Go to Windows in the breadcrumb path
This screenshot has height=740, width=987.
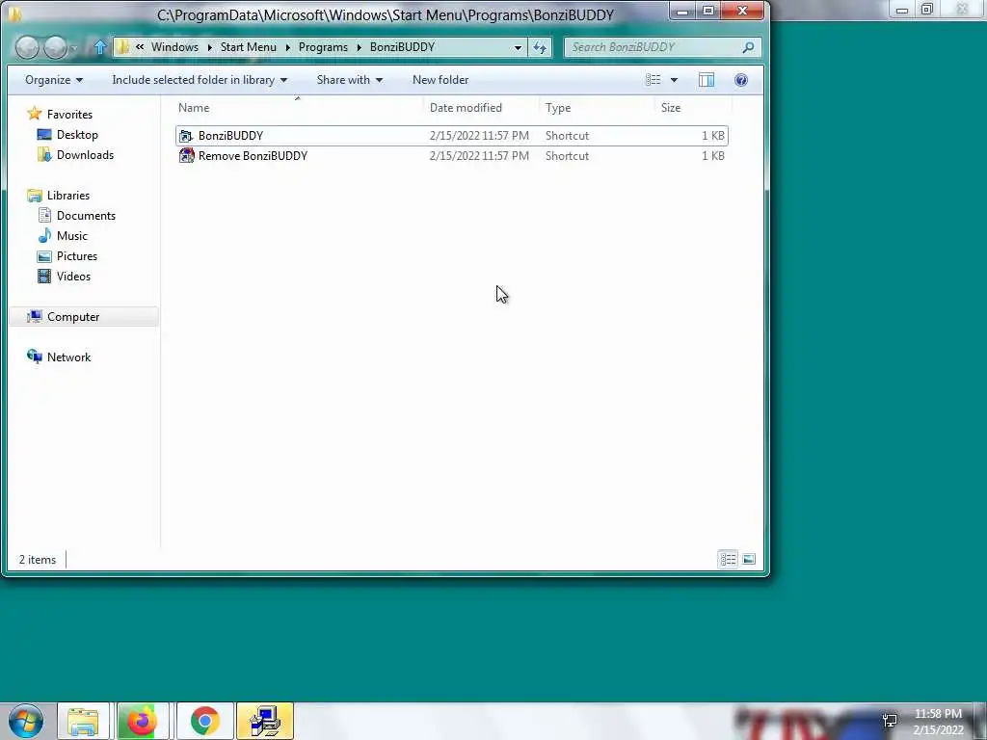pyautogui.click(x=174, y=47)
